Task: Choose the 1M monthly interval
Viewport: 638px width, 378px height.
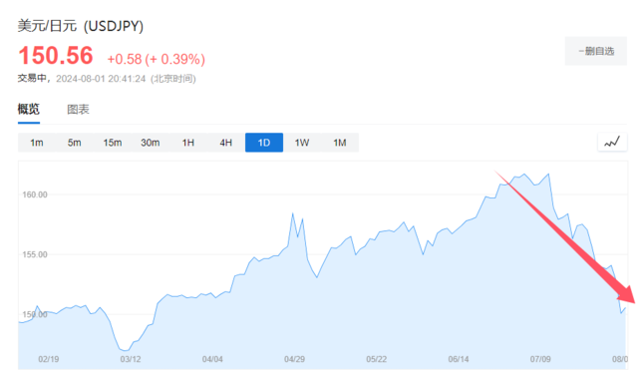Action: (340, 143)
